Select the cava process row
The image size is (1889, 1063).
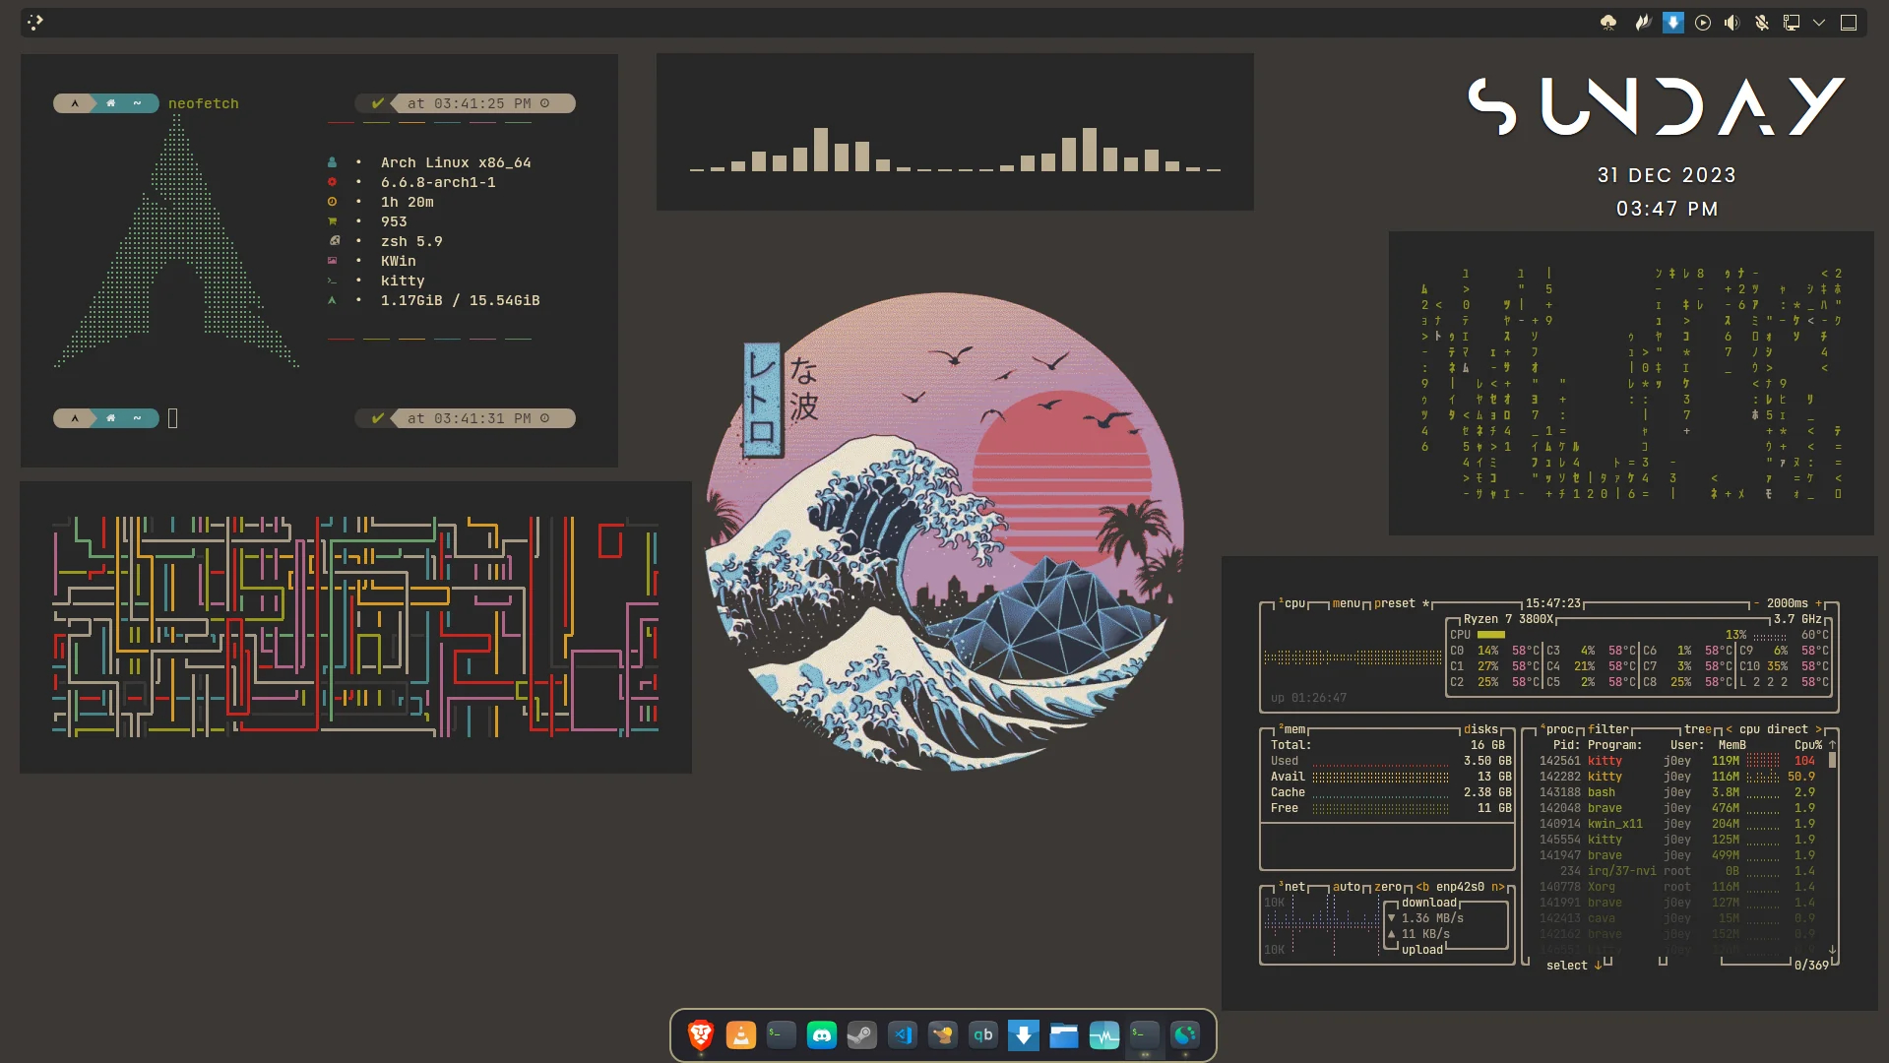click(1677, 918)
